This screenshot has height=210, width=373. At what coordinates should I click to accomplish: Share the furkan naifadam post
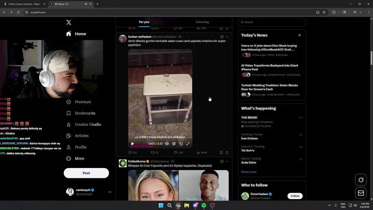(x=227, y=153)
